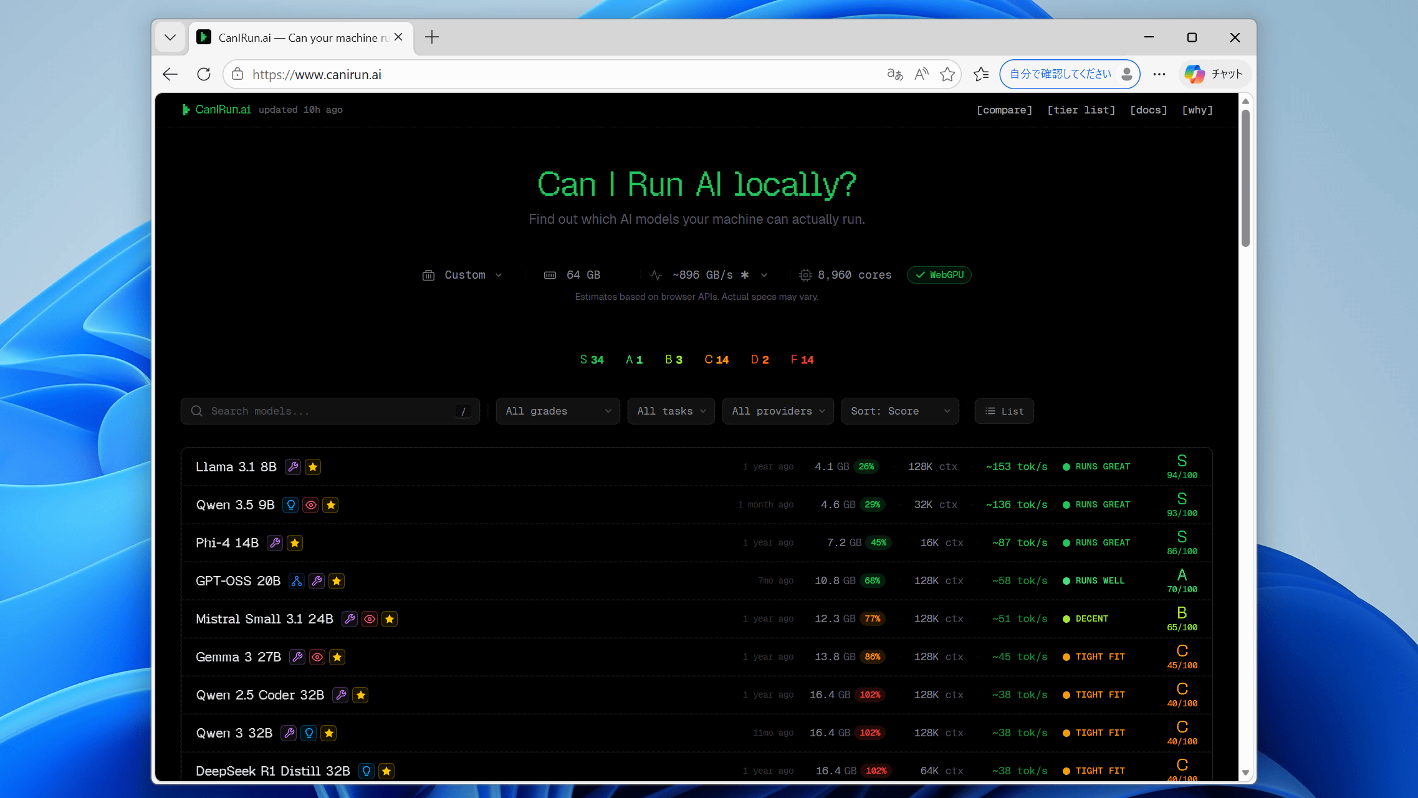Expand the Custom hardware selector
Screen dimensions: 1418x798
tap(463, 275)
